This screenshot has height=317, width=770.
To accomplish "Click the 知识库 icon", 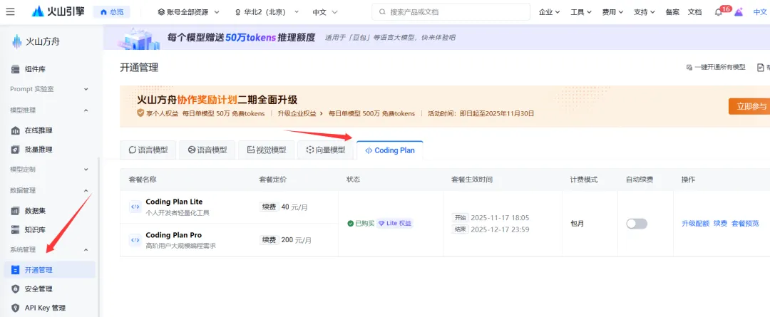I will coord(16,229).
